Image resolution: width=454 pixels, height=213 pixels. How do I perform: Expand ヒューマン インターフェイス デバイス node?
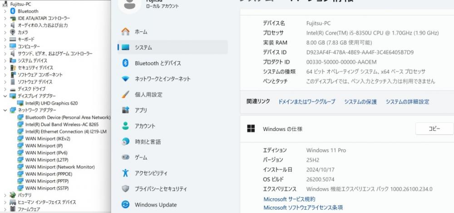click(5, 202)
